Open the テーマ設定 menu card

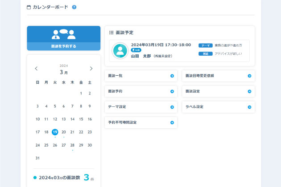point(141,107)
